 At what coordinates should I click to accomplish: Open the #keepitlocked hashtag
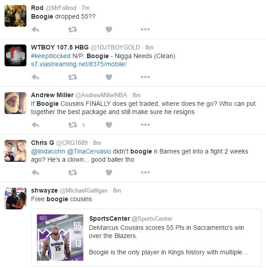pos(51,56)
